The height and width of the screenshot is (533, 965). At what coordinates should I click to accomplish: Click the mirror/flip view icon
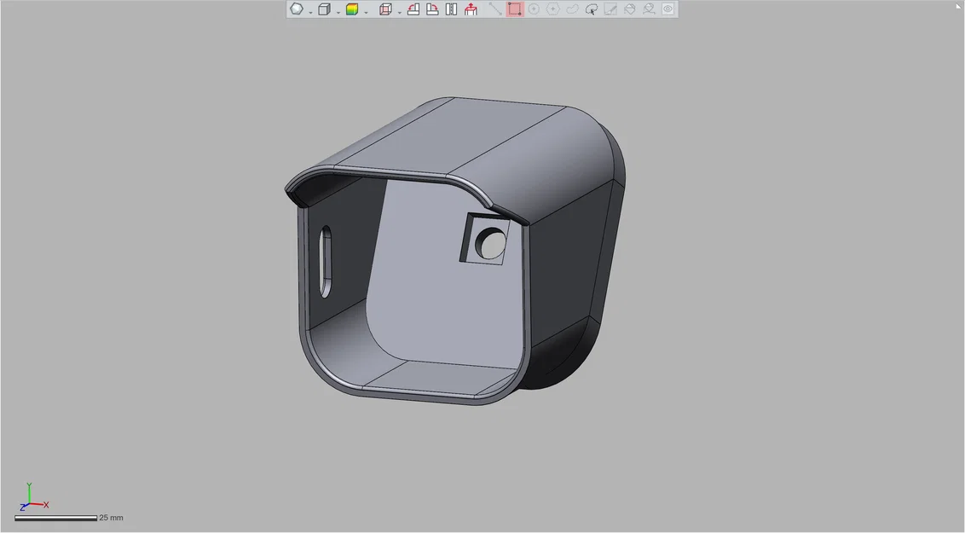tap(451, 9)
